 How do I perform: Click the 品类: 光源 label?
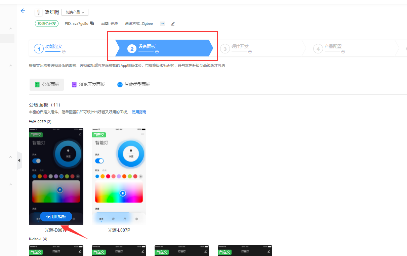click(x=110, y=24)
